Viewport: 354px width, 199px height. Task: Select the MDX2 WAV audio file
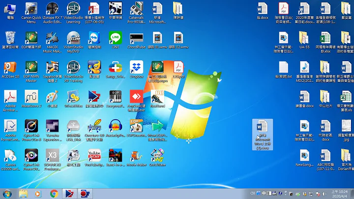(304, 72)
